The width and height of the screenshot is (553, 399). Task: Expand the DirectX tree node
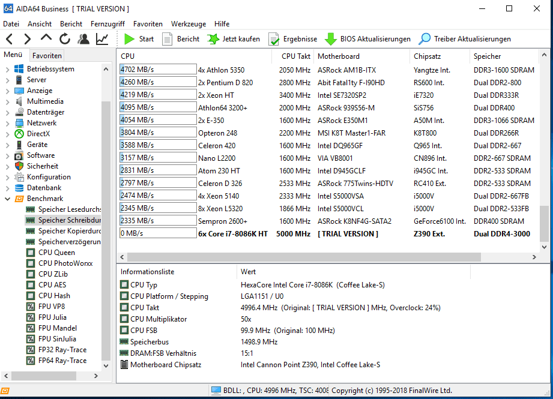coord(7,134)
